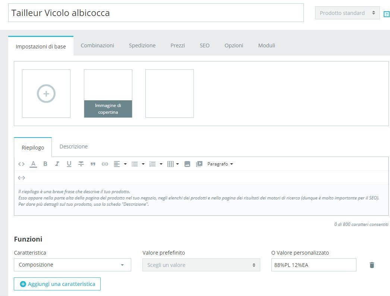This screenshot has width=390, height=296.
Task: Expand bulleted list style options
Action: coord(143,164)
